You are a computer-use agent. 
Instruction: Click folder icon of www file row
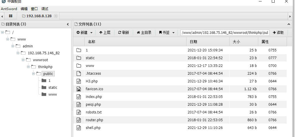pyautogui.click(x=79, y=66)
